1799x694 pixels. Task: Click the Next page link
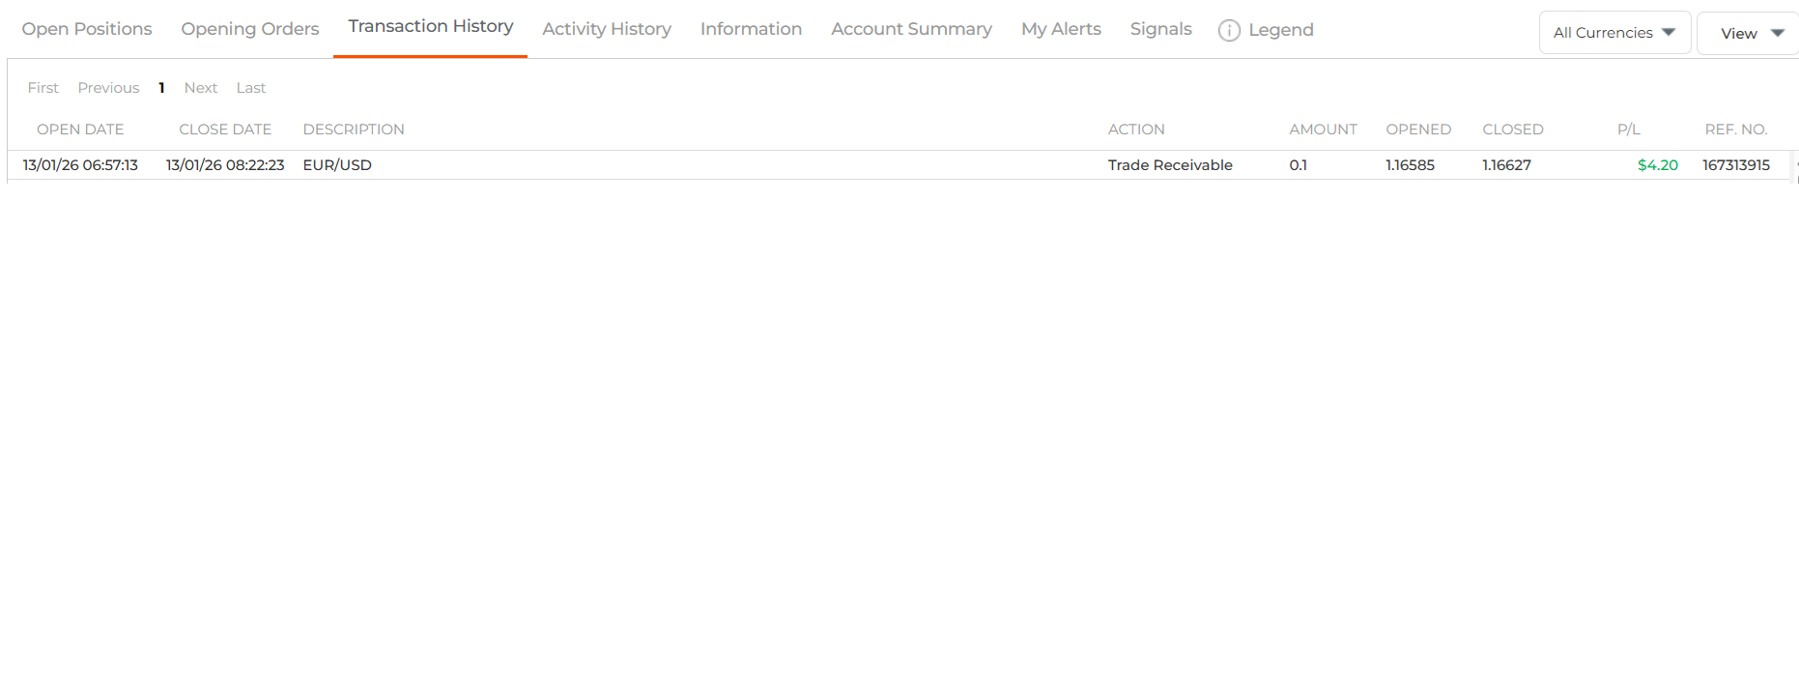click(200, 88)
